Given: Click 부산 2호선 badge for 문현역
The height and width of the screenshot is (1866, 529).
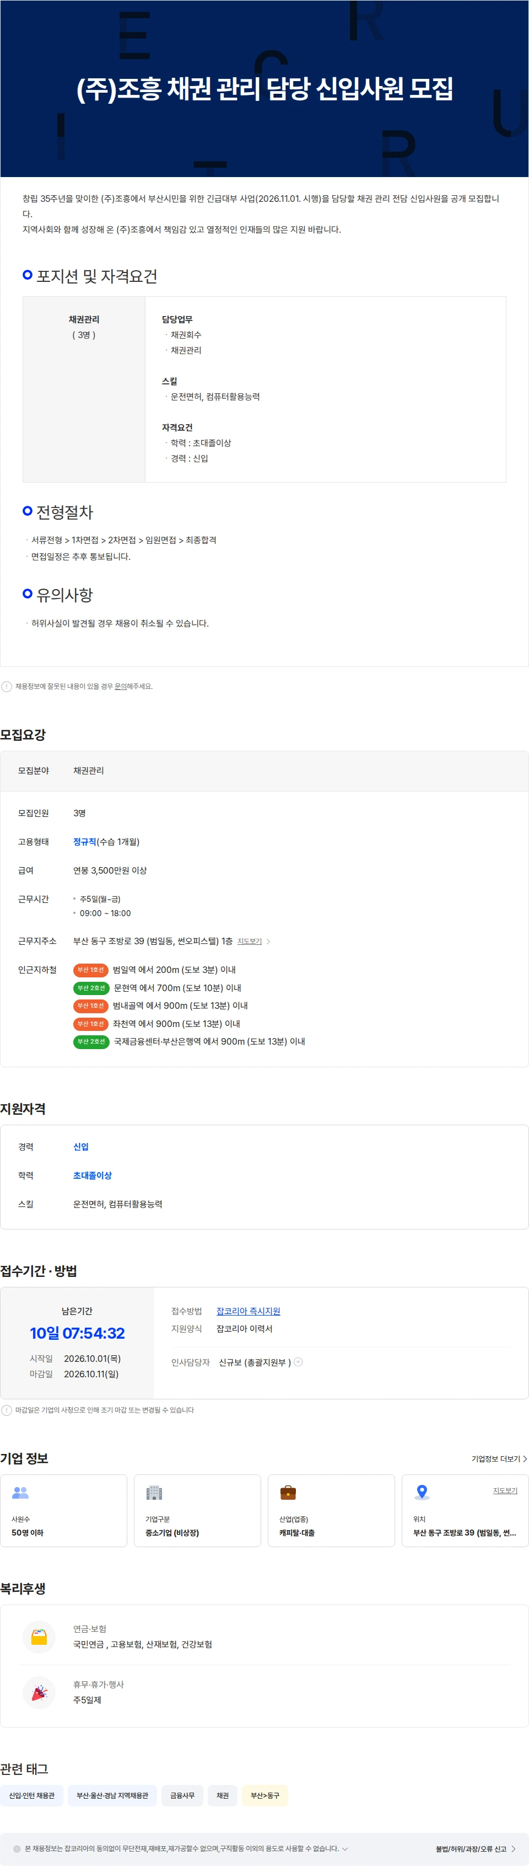Looking at the screenshot, I should pyautogui.click(x=91, y=988).
